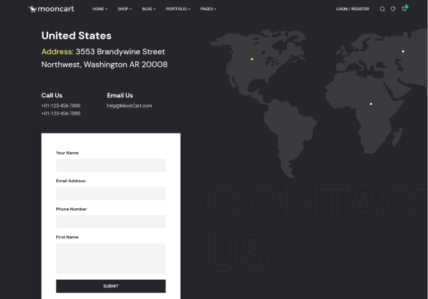Open the Portfolio menu
Screen dimensions: 428x299
[x=177, y=9]
